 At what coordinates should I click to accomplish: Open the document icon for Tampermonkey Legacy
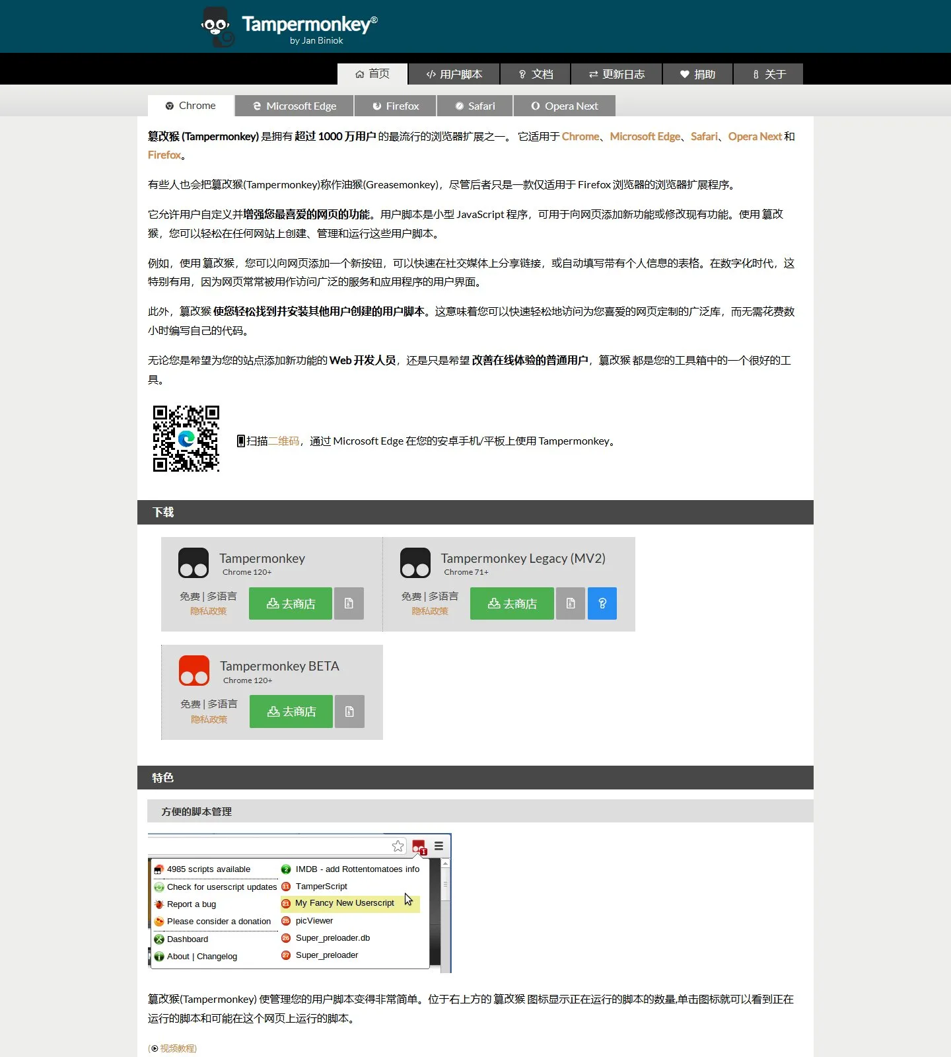(571, 603)
